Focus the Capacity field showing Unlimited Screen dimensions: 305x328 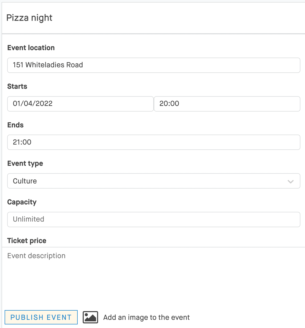153,219
